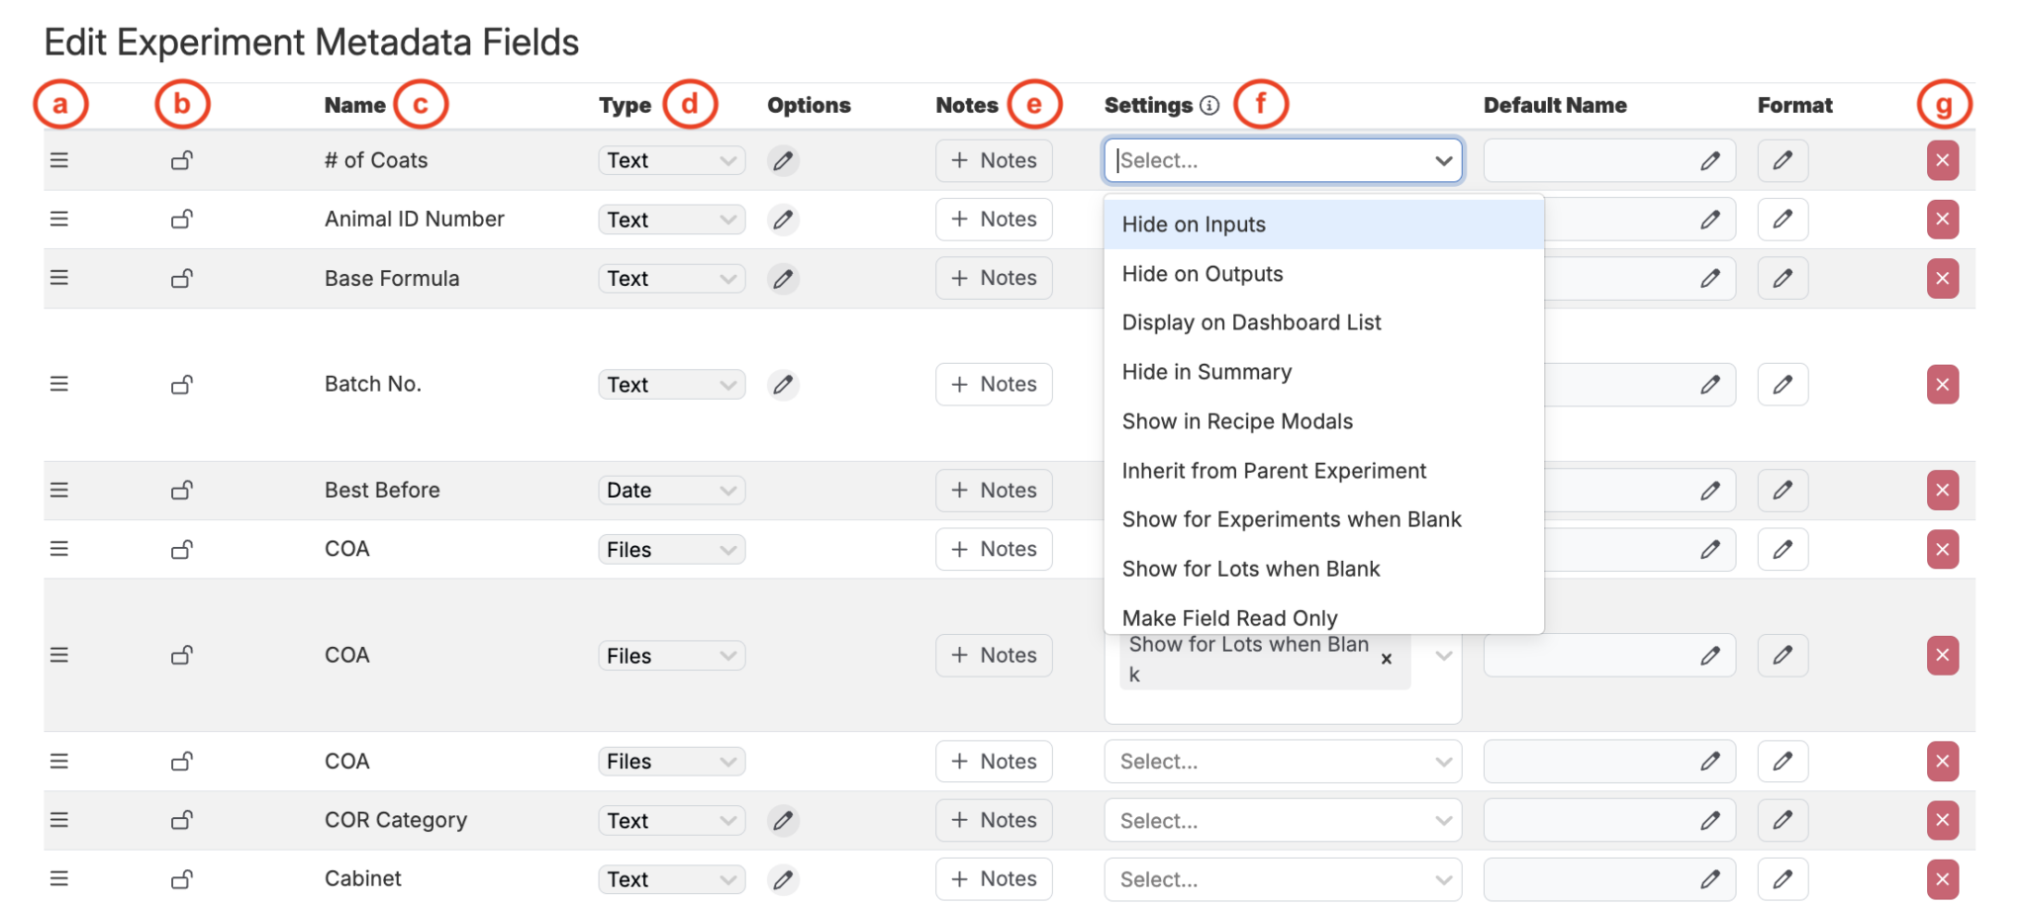Open the Type dropdown for Animal ID Number
2027x907 pixels.
671,220
